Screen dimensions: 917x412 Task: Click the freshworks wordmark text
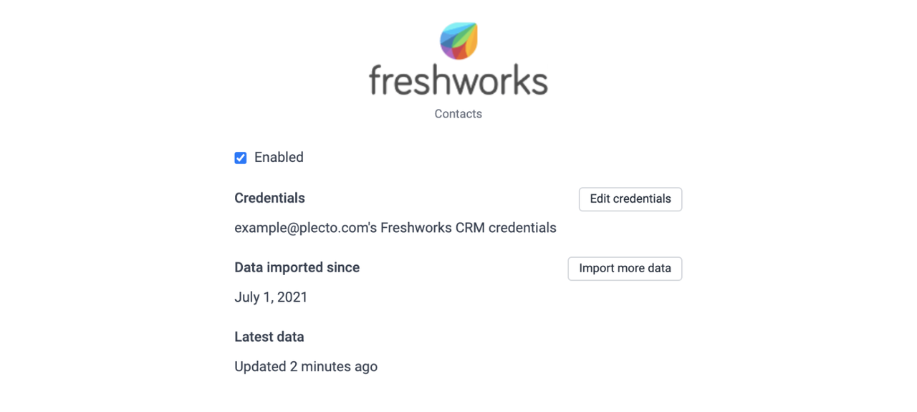(458, 81)
